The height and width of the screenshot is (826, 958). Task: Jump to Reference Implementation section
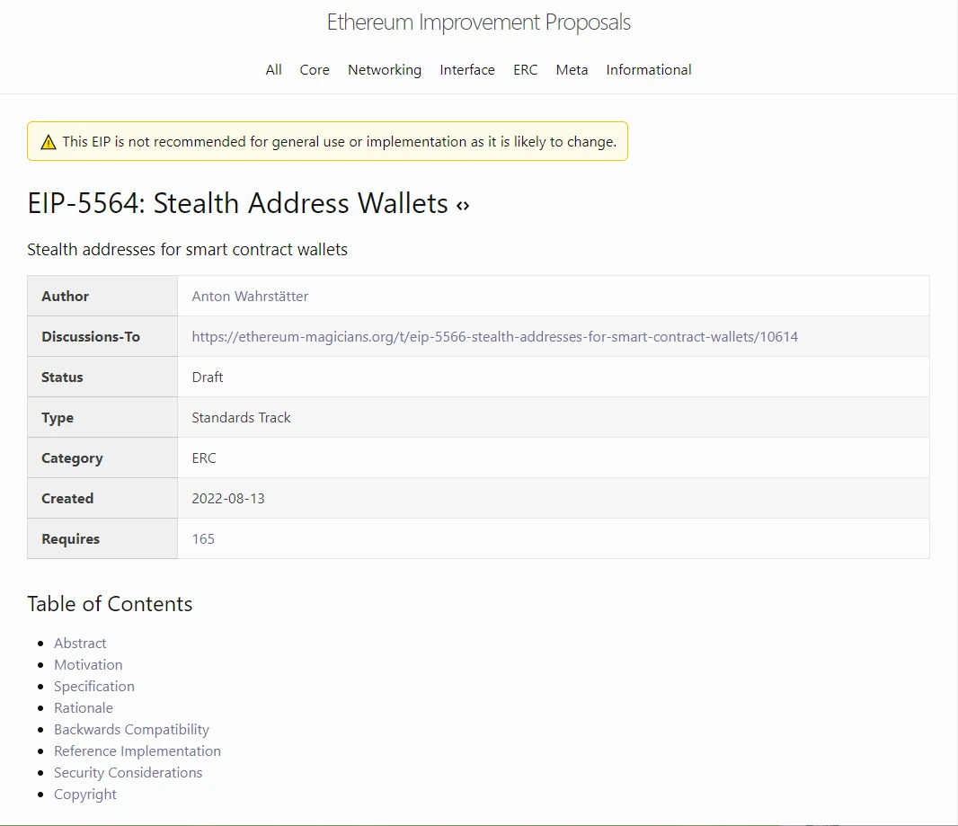(137, 751)
